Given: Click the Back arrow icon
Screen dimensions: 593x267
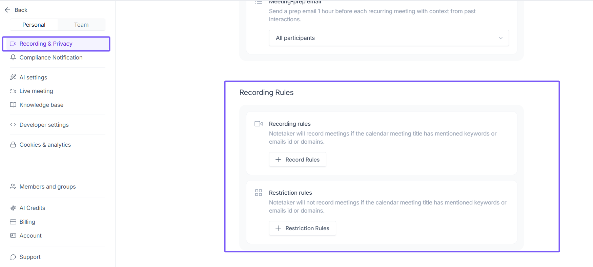Looking at the screenshot, I should coord(7,10).
